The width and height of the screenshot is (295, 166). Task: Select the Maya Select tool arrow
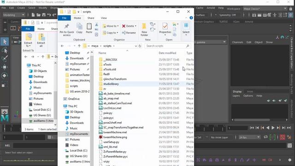pos(5,41)
